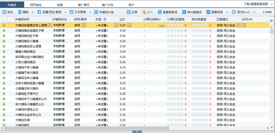The height and width of the screenshot is (133, 275).
Task: Sort by 移动质量度 column header
Action: [x=203, y=19]
